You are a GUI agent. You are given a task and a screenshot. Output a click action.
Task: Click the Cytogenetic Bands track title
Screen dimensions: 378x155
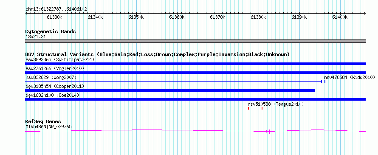(x=51, y=31)
